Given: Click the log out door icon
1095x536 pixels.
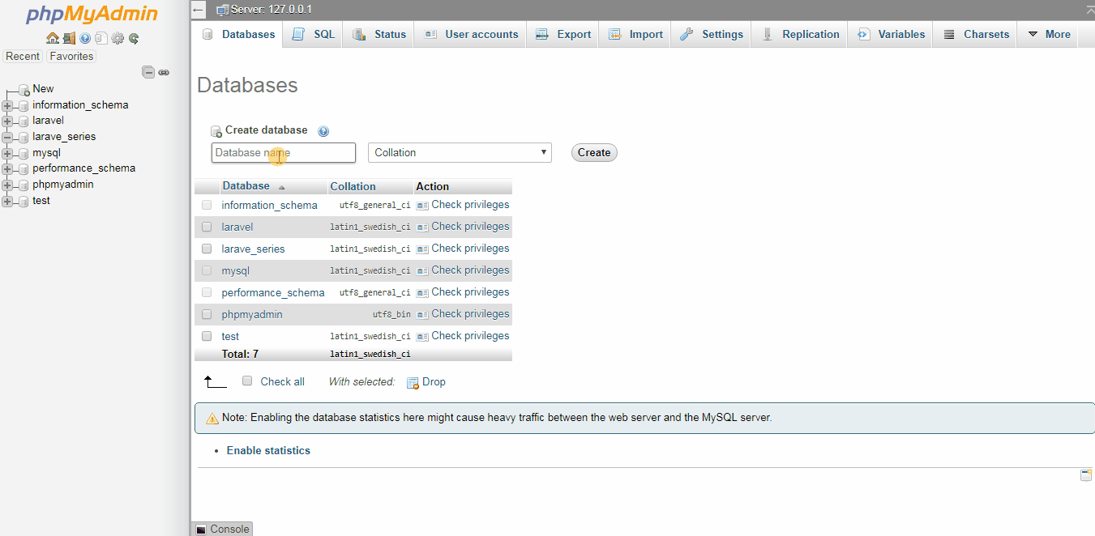Looking at the screenshot, I should [x=69, y=38].
